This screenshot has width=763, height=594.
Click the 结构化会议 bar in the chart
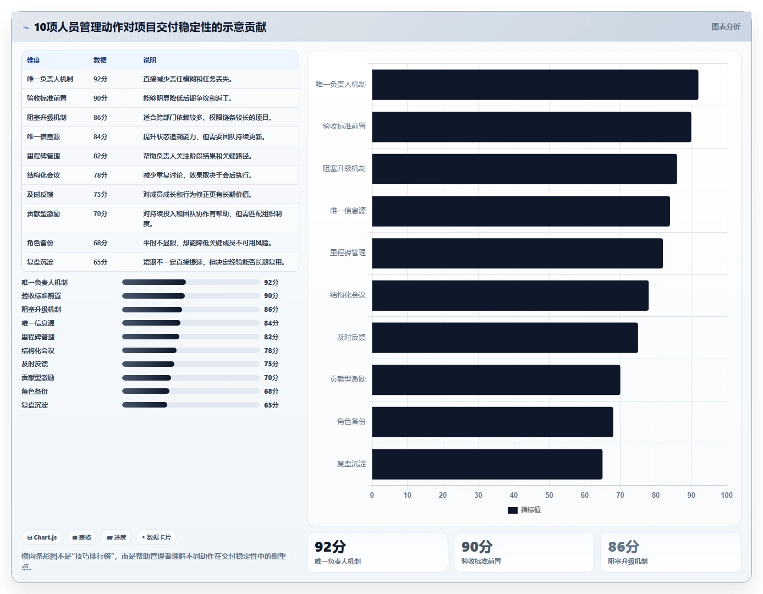click(x=510, y=295)
